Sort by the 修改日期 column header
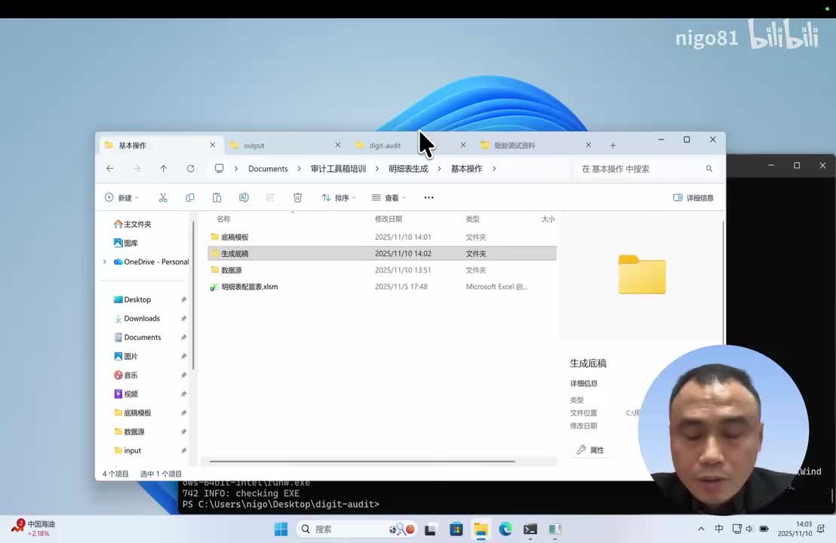This screenshot has height=543, width=836. (388, 219)
